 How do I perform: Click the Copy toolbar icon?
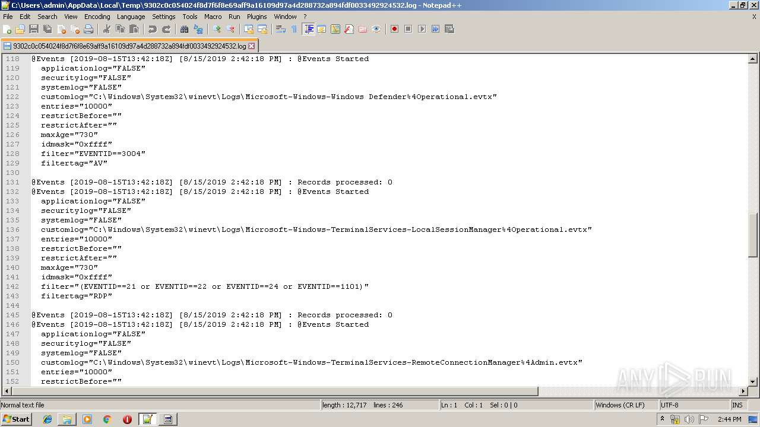pyautogui.click(x=121, y=29)
